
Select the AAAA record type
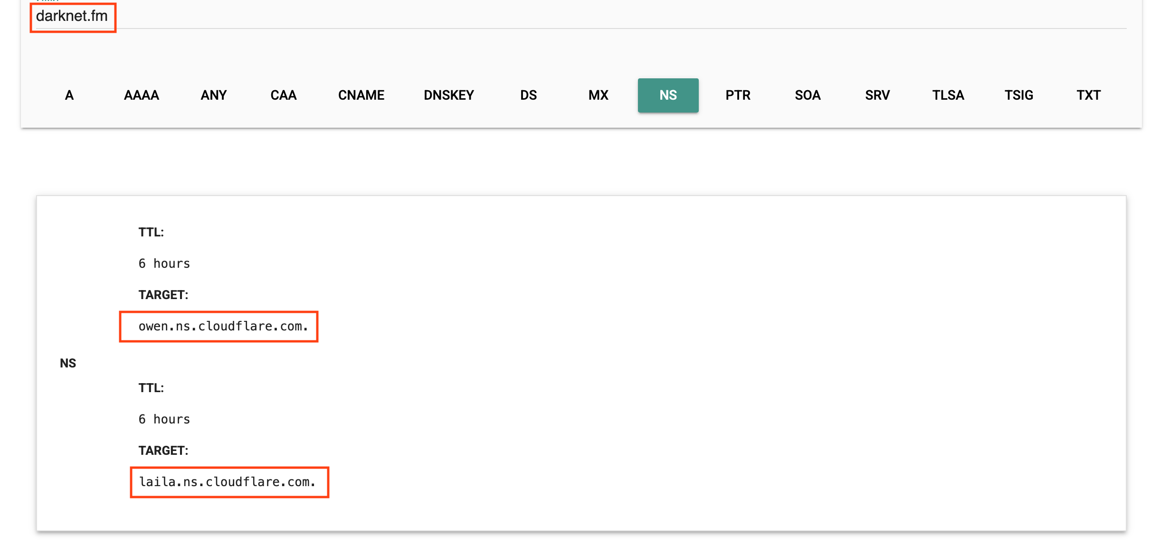click(141, 95)
